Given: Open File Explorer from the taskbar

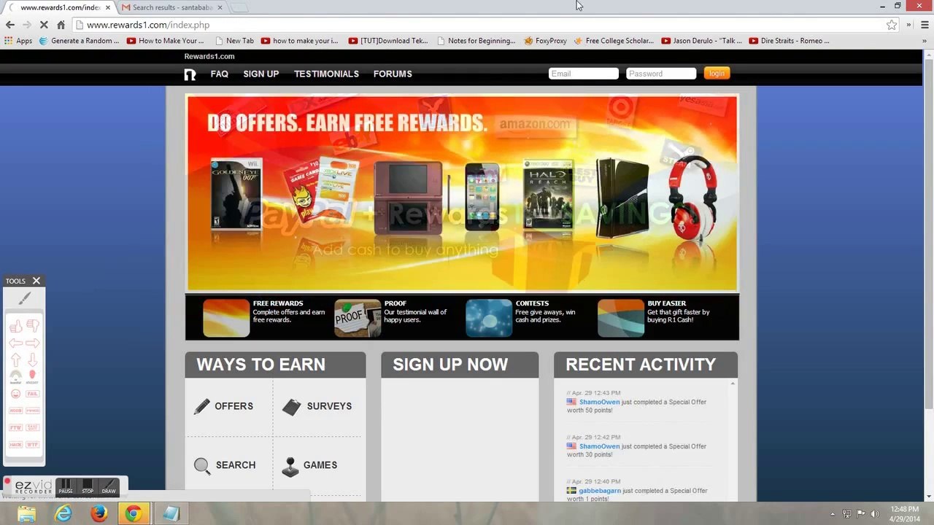Looking at the screenshot, I should tap(27, 513).
